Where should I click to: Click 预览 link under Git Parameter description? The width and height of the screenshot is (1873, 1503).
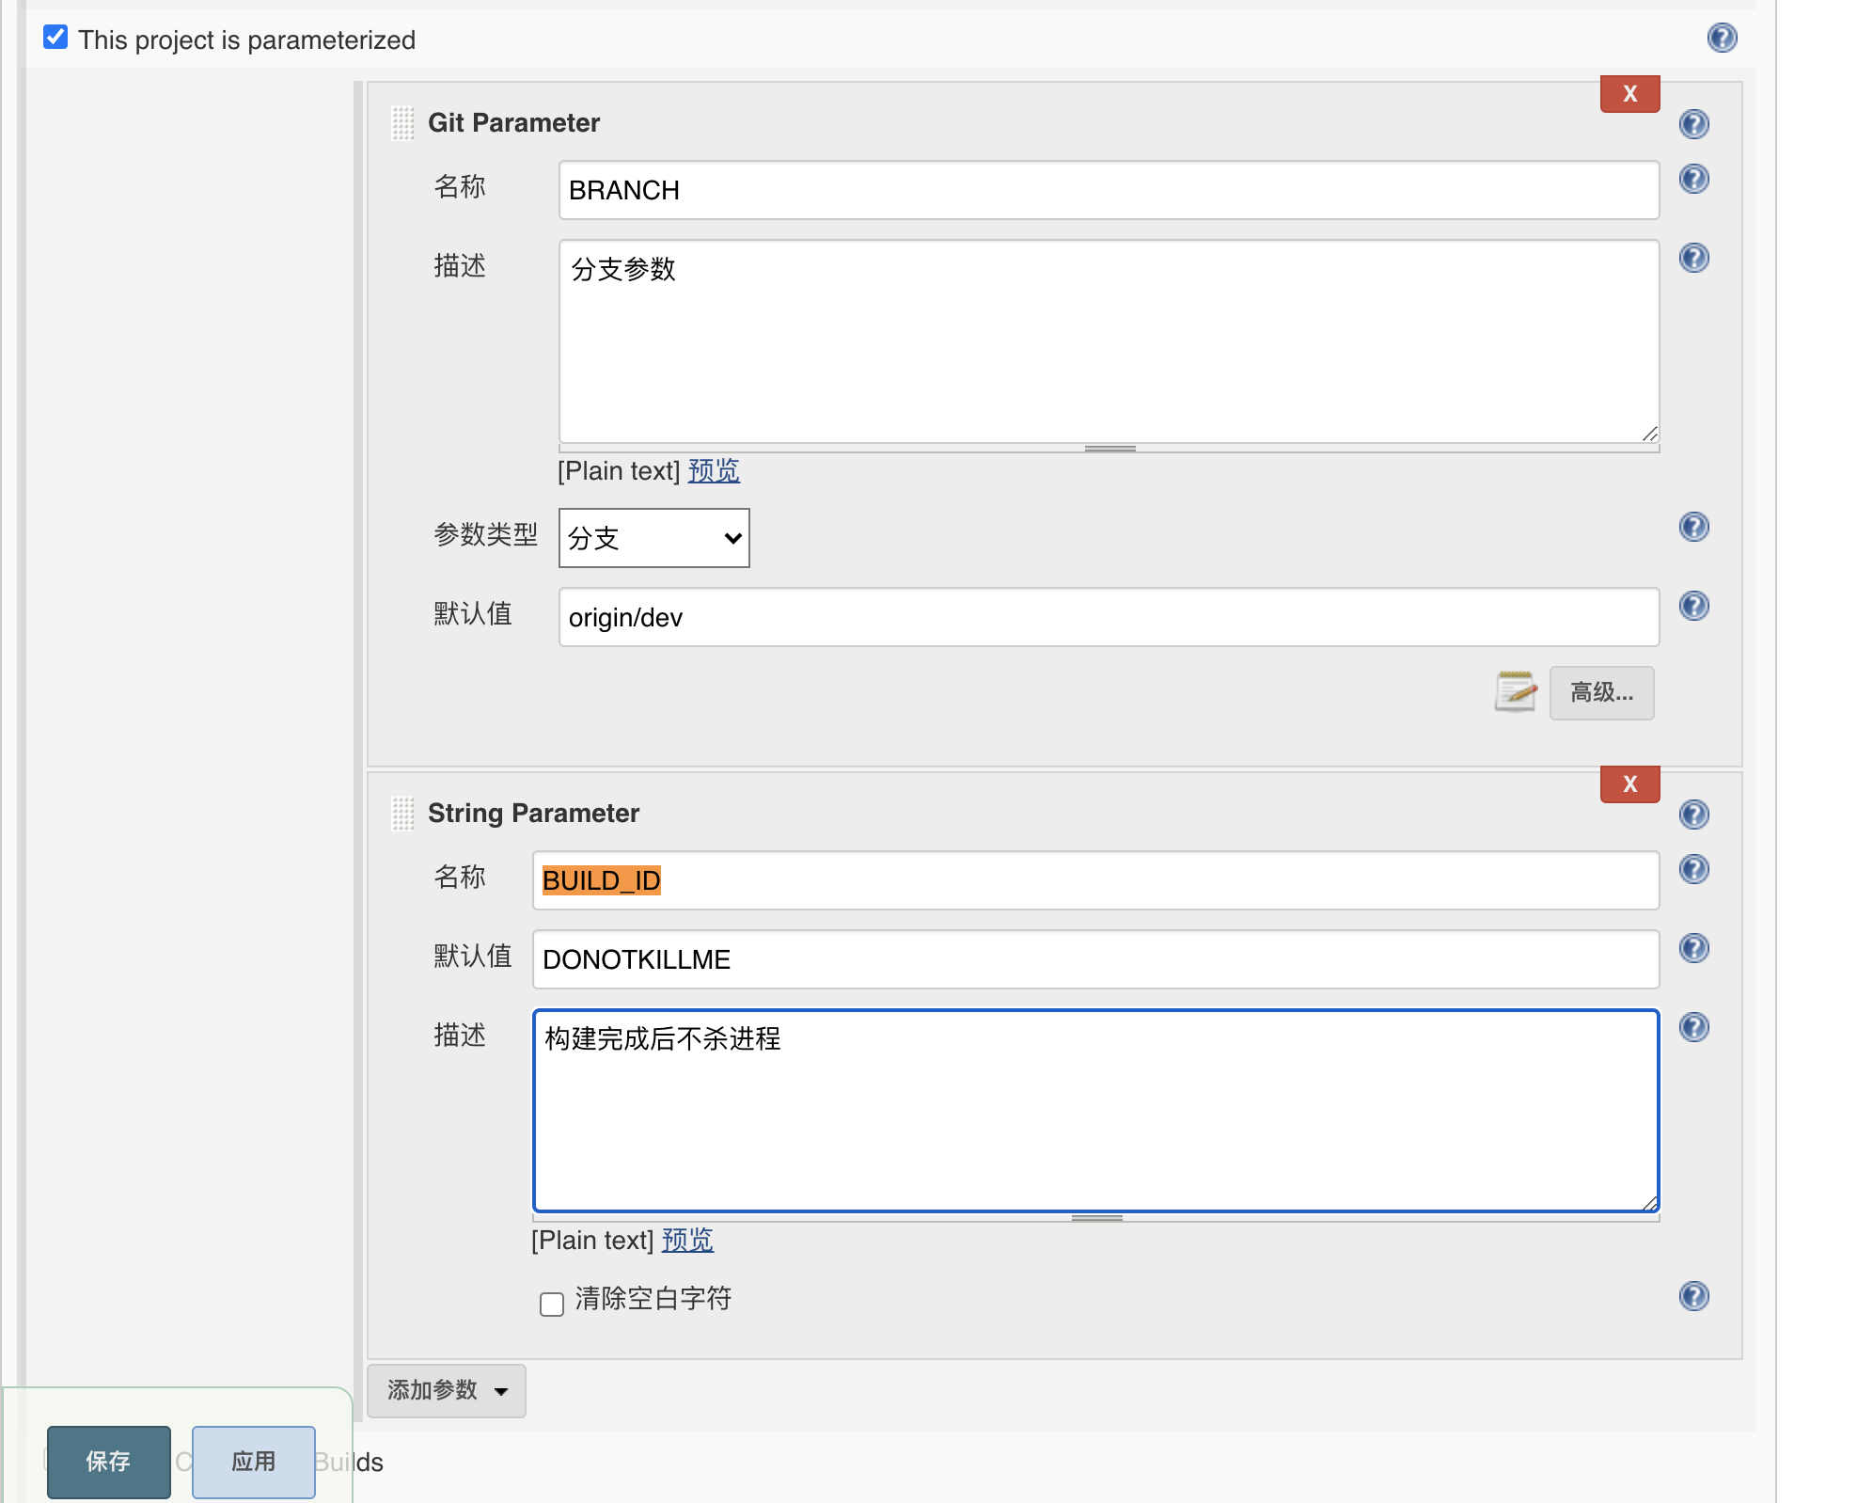pyautogui.click(x=713, y=470)
